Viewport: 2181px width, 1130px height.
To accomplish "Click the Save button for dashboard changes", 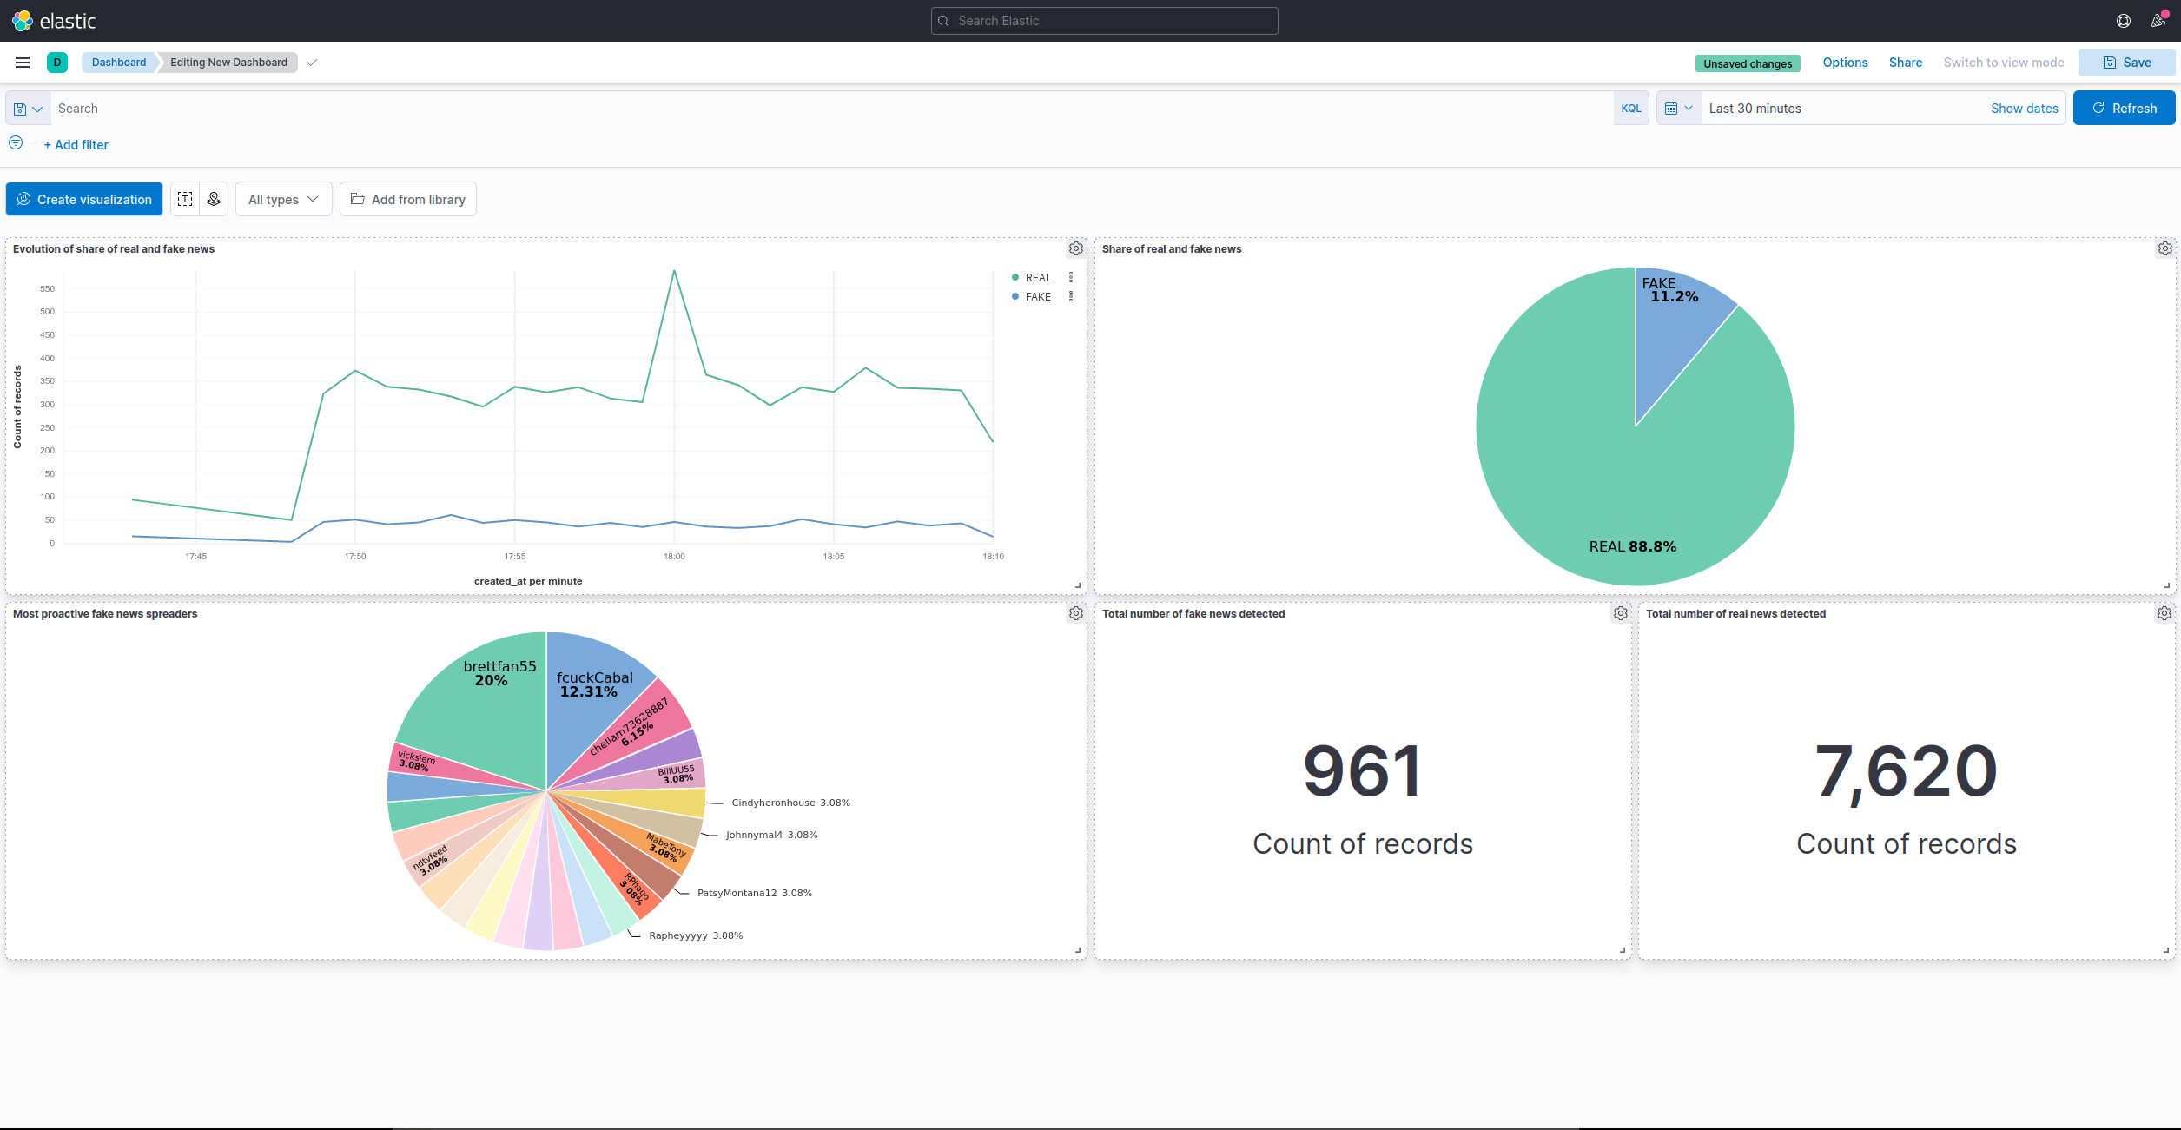I will 2128,62.
